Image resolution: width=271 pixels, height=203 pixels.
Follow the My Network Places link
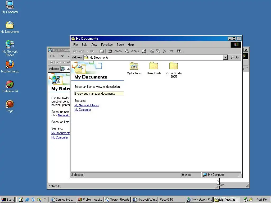pyautogui.click(x=87, y=105)
